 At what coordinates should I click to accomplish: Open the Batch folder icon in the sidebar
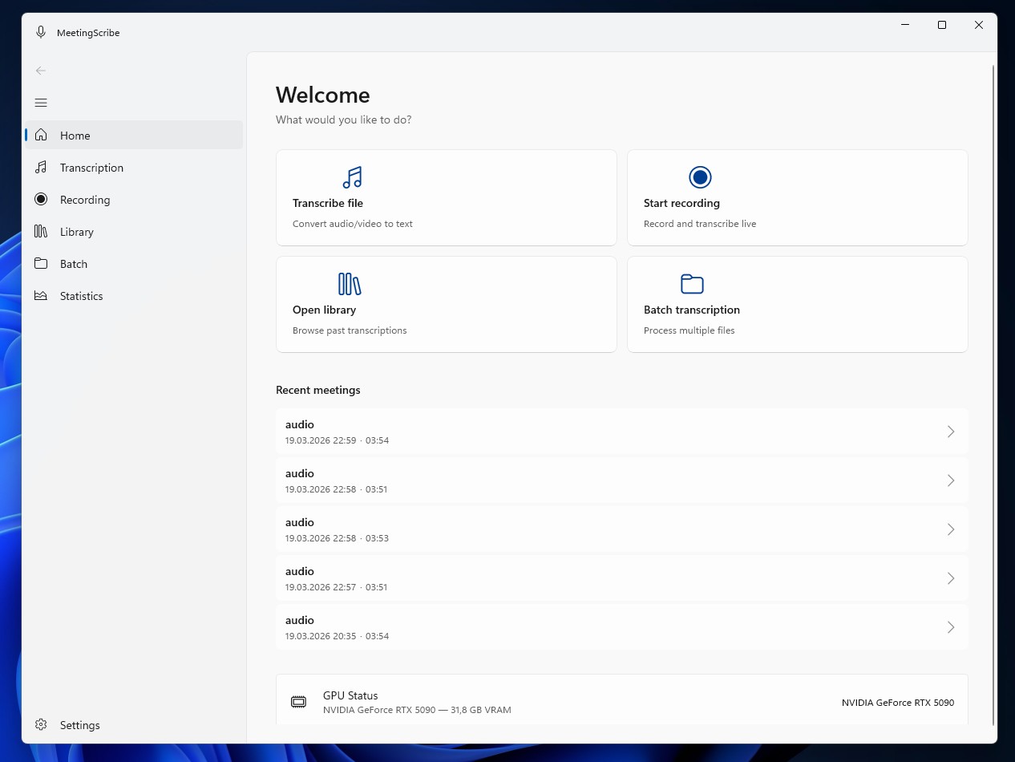(x=40, y=263)
